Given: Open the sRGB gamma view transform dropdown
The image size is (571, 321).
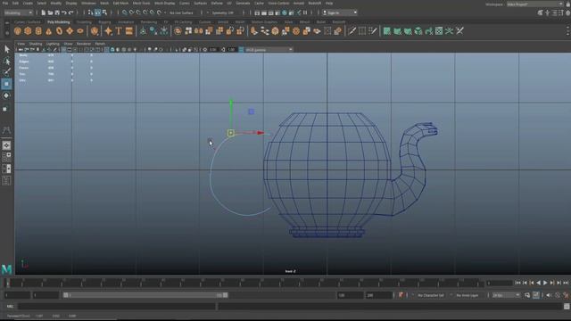Looking at the screenshot, I should click(269, 50).
